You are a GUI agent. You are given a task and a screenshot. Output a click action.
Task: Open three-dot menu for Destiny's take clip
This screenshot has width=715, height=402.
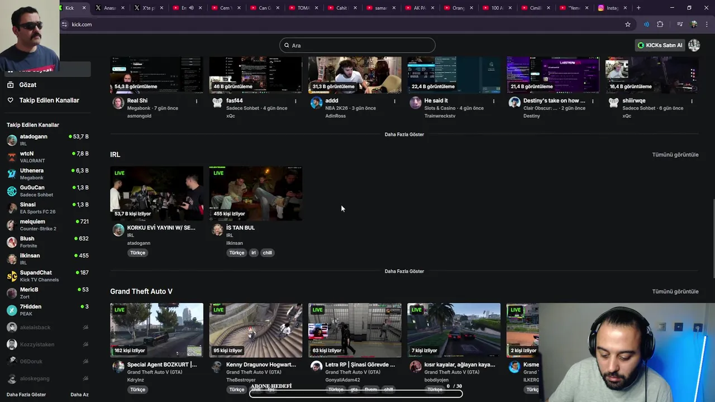pos(593,101)
